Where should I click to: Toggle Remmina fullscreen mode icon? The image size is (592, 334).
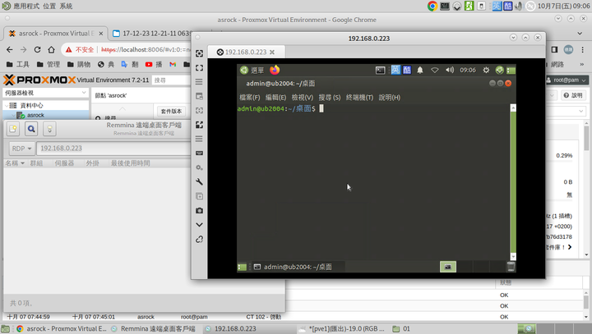pyautogui.click(x=199, y=68)
